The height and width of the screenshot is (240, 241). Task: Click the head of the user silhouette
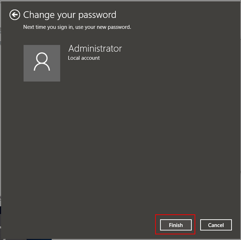tap(42, 58)
